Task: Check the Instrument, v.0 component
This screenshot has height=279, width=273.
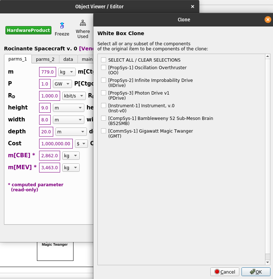Action: point(104,105)
